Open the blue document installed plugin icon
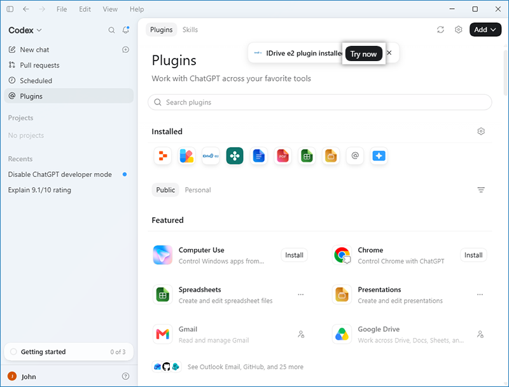This screenshot has width=509, height=387. [x=259, y=156]
